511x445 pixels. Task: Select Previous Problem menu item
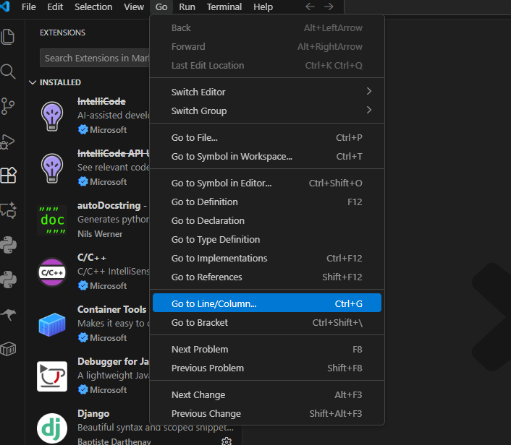[267, 368]
